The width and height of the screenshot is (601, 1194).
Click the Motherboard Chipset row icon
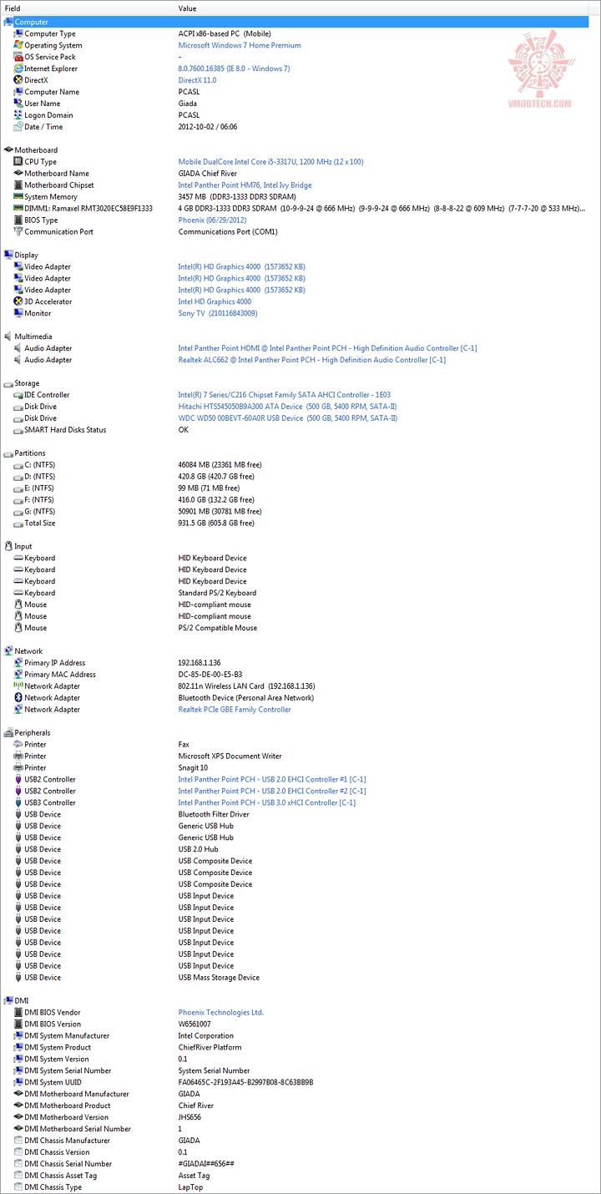[18, 185]
